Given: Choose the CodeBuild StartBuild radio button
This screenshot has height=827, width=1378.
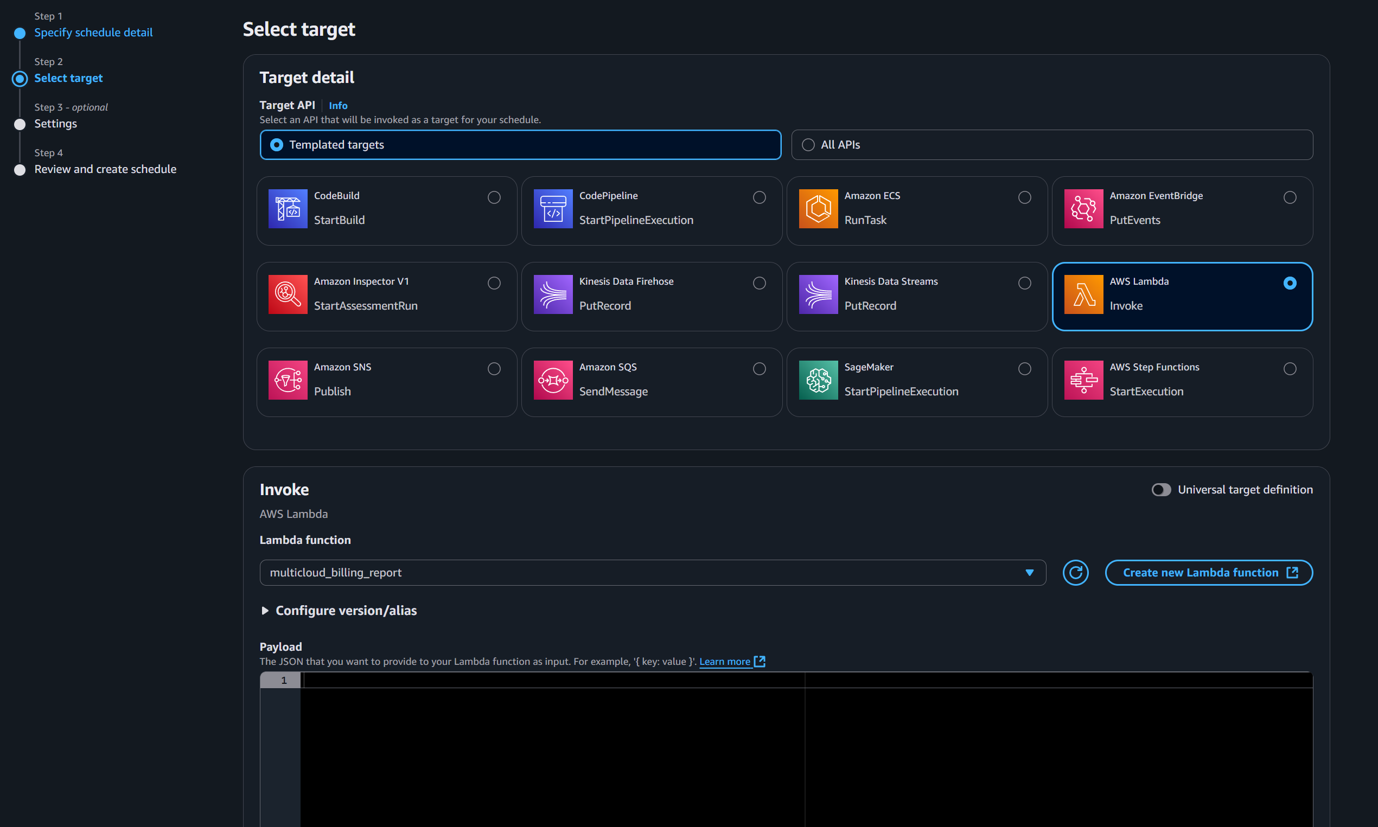Looking at the screenshot, I should tap(494, 197).
